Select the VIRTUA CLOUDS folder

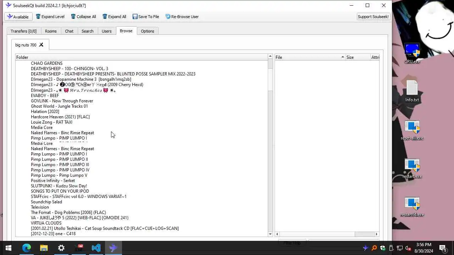46,223
